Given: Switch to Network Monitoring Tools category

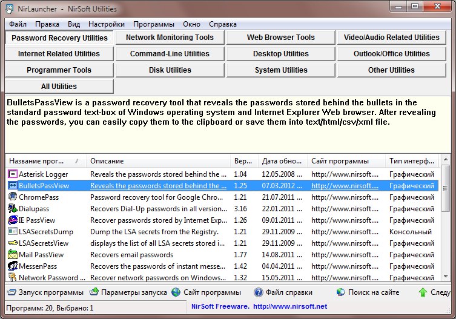Looking at the screenshot, I should coord(170,38).
